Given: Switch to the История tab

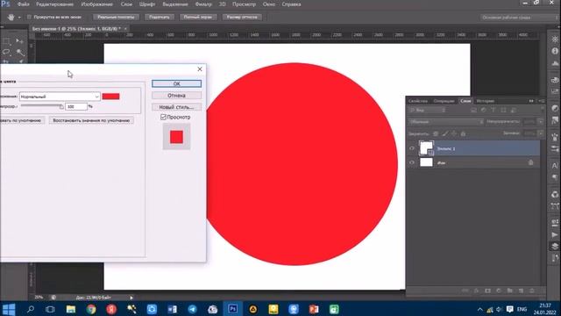Looking at the screenshot, I should 485,101.
